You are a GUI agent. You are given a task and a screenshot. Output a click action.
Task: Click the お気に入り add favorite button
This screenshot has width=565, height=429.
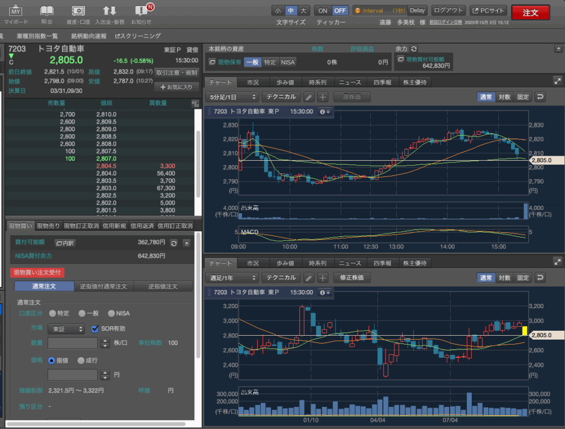tap(177, 87)
